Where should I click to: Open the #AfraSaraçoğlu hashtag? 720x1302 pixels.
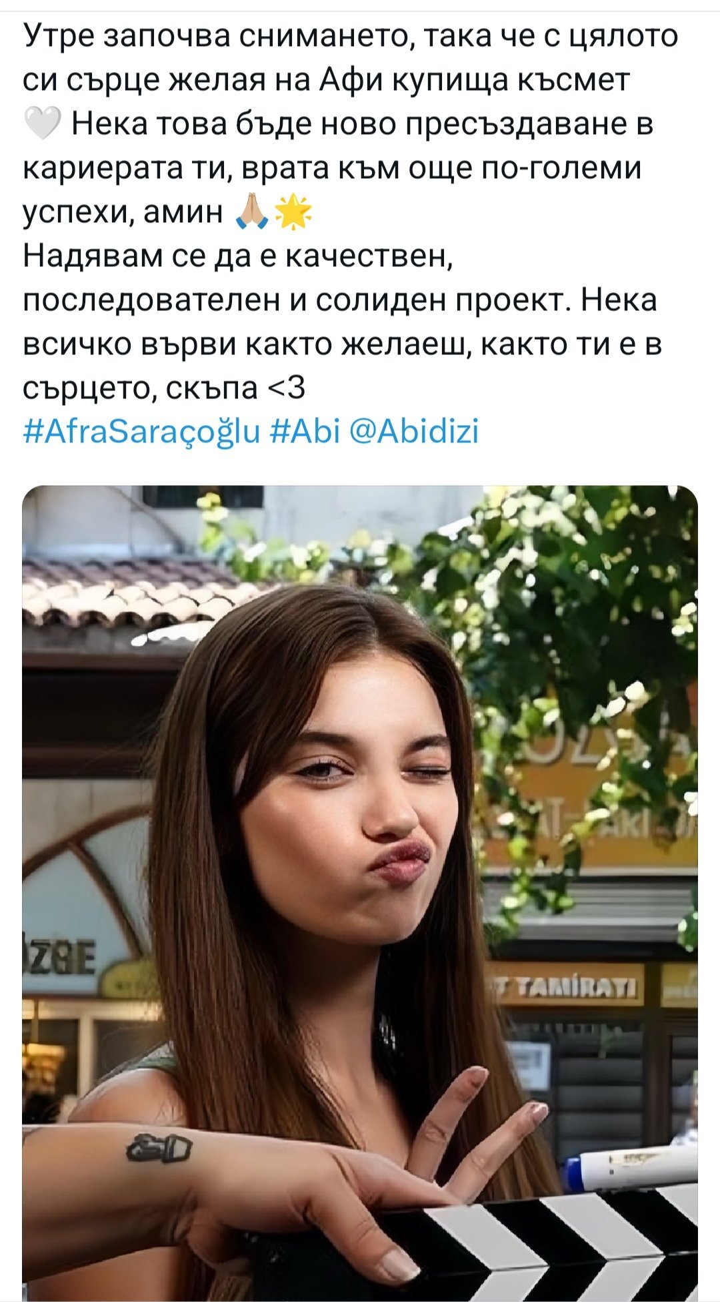point(141,432)
